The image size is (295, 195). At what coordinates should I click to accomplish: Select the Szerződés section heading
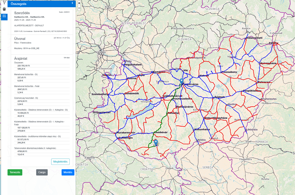tap(22, 13)
